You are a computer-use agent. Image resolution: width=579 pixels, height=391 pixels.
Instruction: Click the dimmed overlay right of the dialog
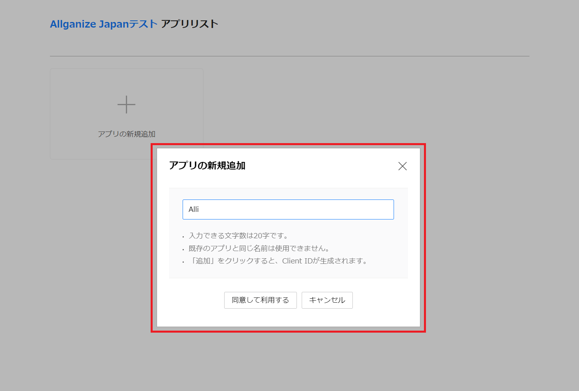[x=499, y=240]
